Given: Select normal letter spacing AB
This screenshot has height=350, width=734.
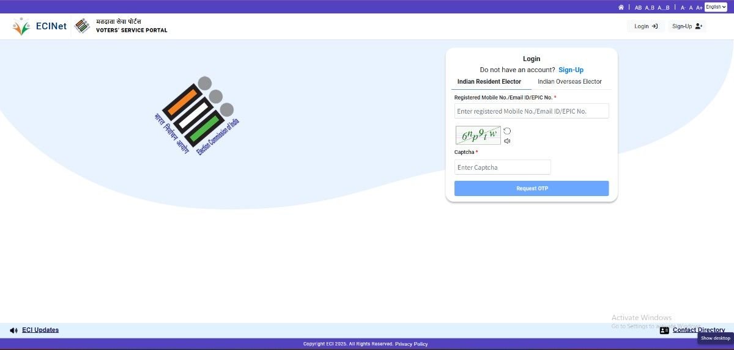Looking at the screenshot, I should coord(638,8).
